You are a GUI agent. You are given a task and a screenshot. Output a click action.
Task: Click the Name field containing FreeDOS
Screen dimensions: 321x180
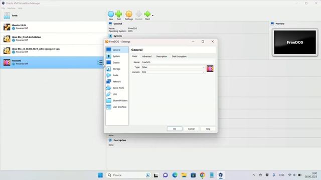point(177,62)
